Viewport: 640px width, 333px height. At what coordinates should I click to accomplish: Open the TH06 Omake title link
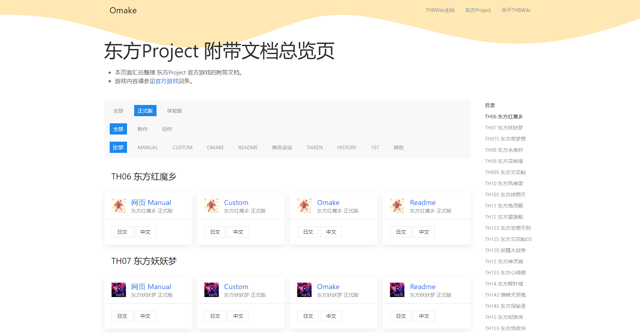point(328,202)
